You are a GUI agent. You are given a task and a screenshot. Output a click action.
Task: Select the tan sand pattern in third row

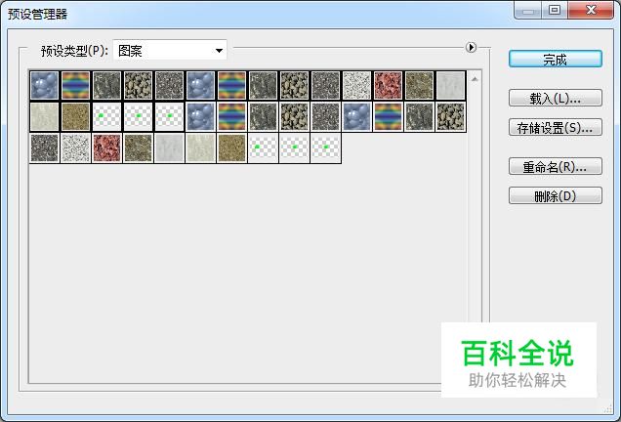point(232,148)
